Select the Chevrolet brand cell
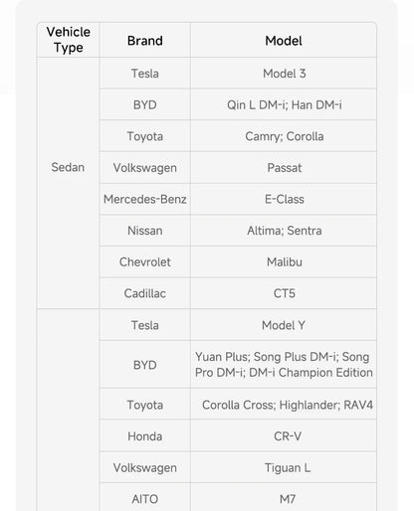Viewport: 414px width, 511px height. point(145,261)
